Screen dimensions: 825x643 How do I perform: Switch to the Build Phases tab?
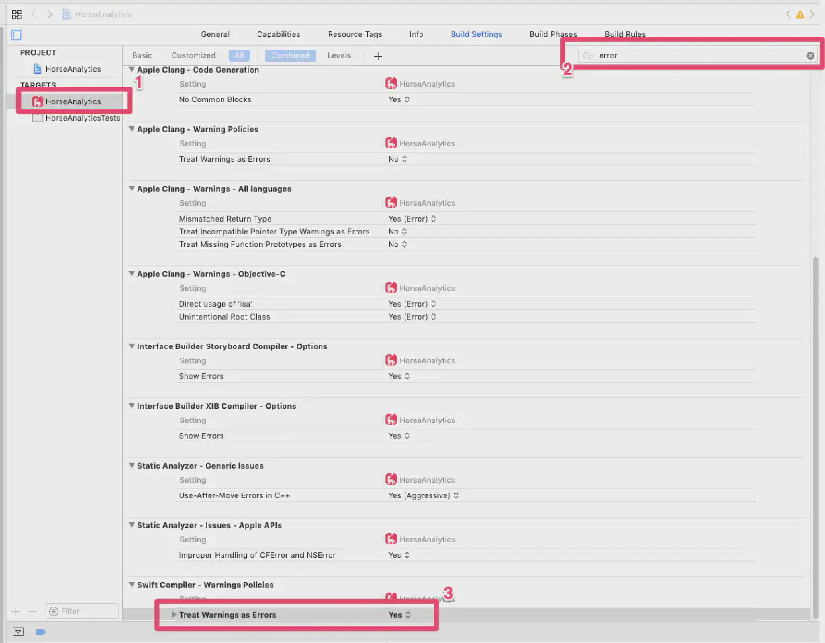(x=553, y=34)
